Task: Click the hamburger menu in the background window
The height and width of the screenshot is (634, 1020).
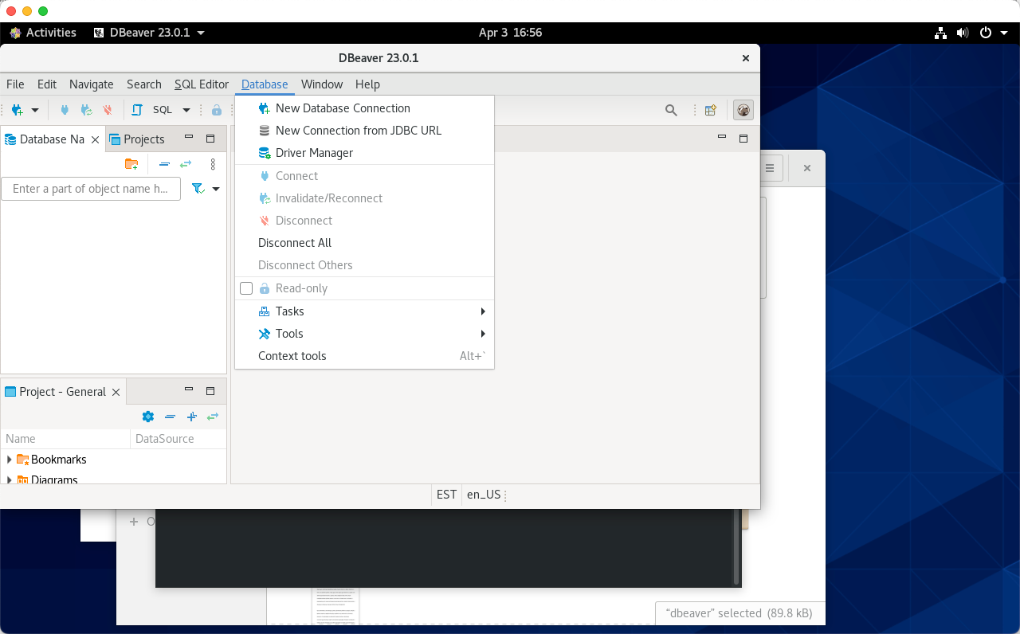Action: coord(770,168)
